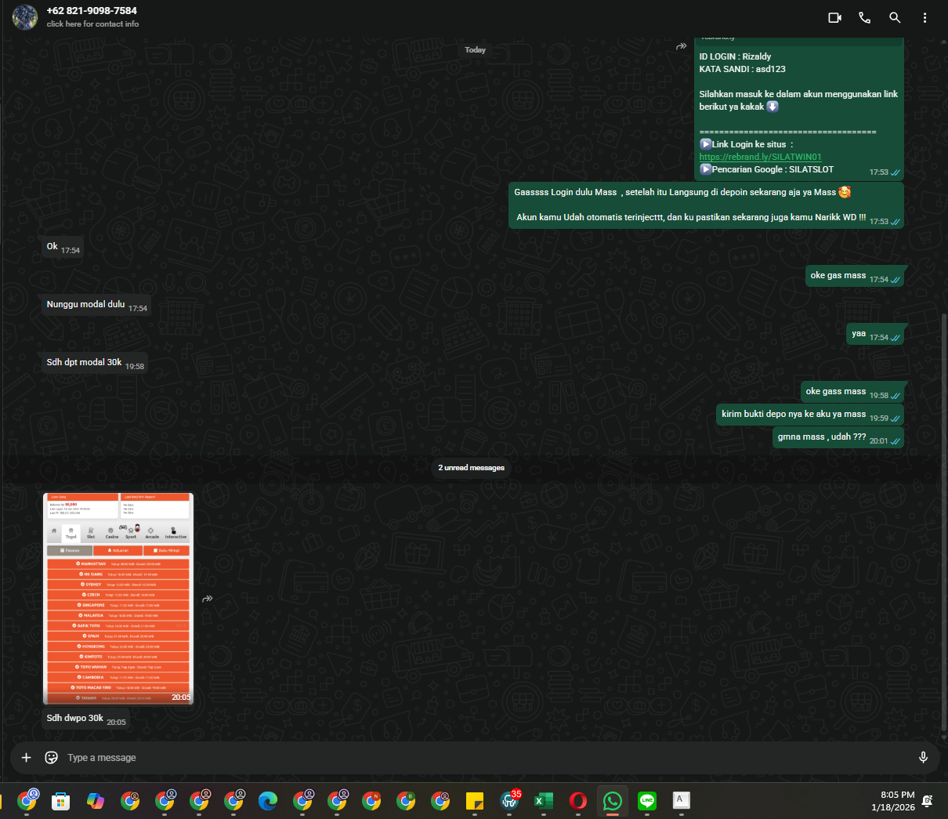Open taskbar app with 35 badge

(509, 800)
